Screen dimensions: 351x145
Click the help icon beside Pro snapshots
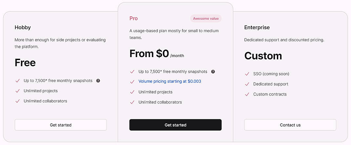coord(213,72)
